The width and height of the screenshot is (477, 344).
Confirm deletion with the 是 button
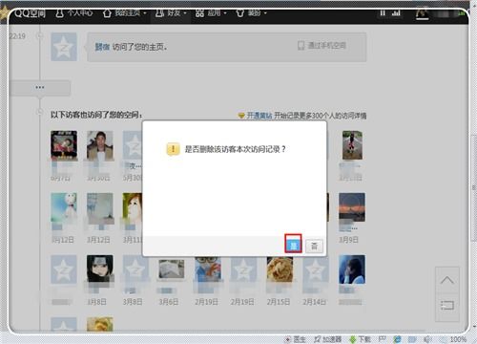click(x=293, y=246)
